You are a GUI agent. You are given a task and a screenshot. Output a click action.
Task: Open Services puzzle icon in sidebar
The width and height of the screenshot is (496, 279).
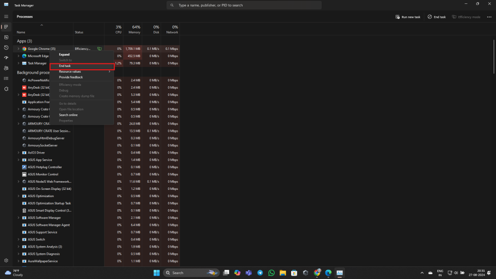6,89
